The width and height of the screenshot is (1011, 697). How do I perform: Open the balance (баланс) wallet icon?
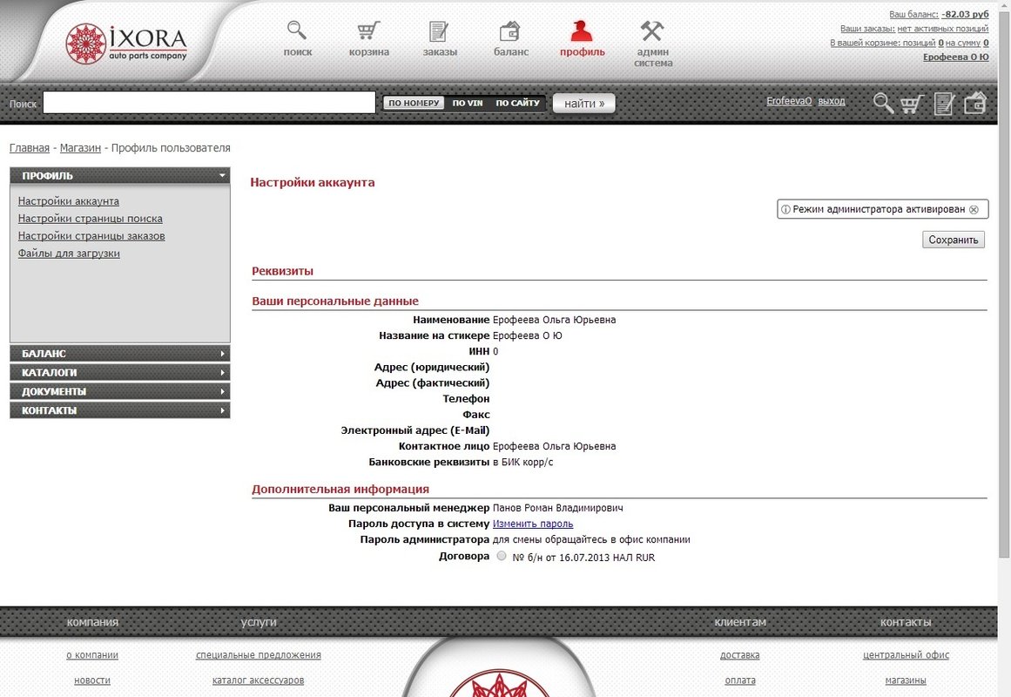(510, 31)
